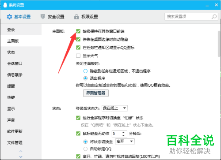Open the 离开 status dropdown
221x160 pixels.
click(125, 141)
